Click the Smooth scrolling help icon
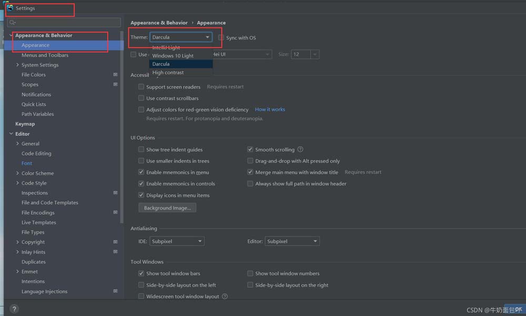The height and width of the screenshot is (316, 526). tap(300, 150)
